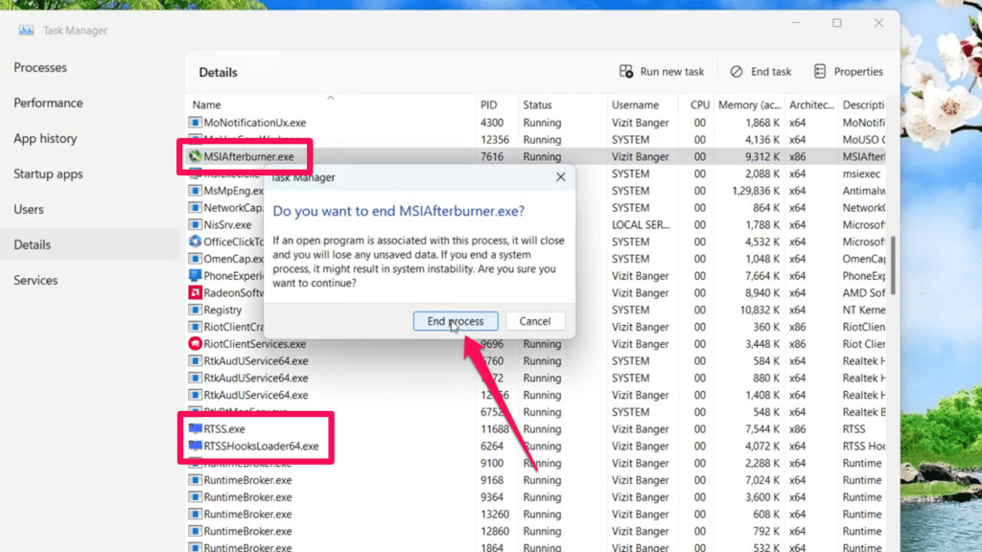
Task: Select RuntimeBroker.exe with PID 12860
Action: click(537, 531)
